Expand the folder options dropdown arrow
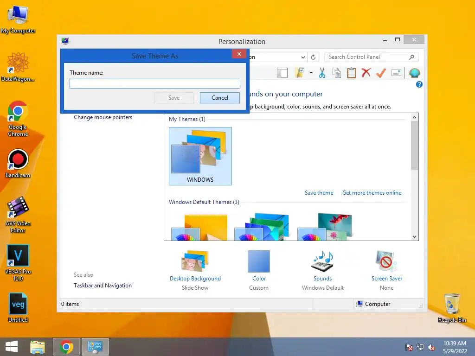This screenshot has height=356, width=475. click(311, 73)
